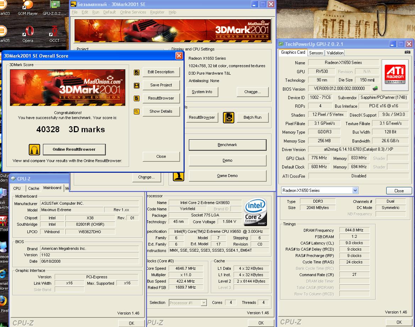
Task: Click the Driver Version field in GPU-Z
Action: 358,149
